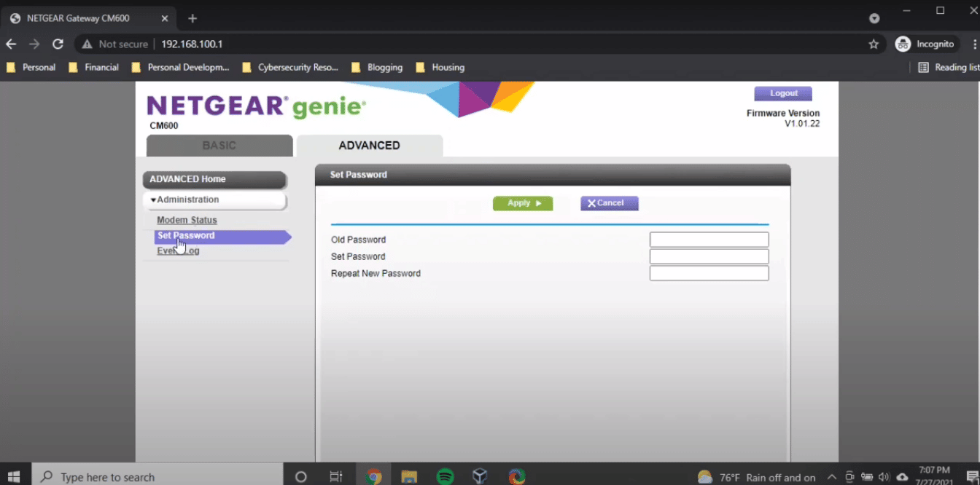
Task: Log out using the Logout button
Action: coord(783,94)
